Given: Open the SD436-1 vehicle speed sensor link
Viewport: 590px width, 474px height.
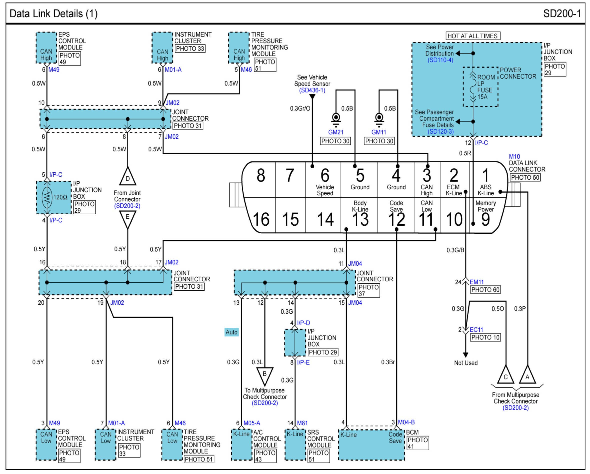Looking at the screenshot, I should point(312,90).
